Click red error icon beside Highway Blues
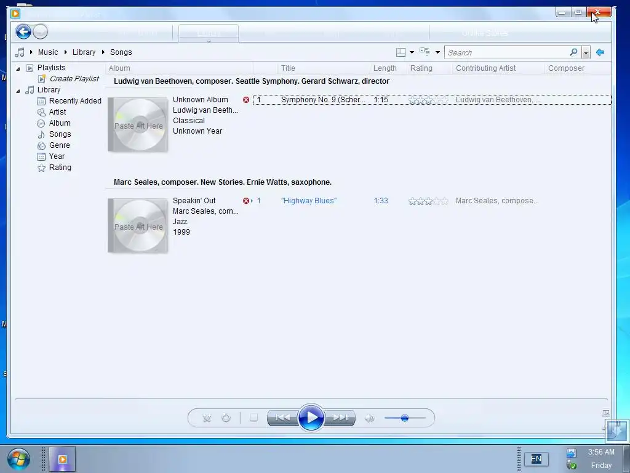Viewport: 630px width, 473px height. coord(246,201)
